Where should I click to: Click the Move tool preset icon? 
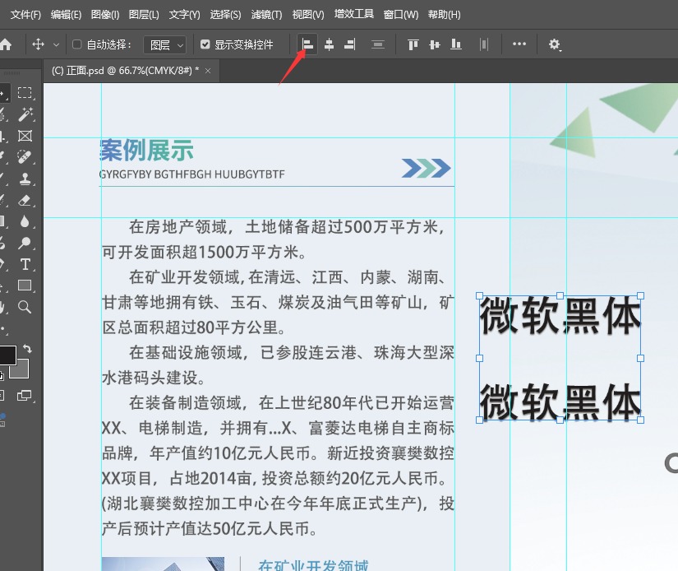38,44
